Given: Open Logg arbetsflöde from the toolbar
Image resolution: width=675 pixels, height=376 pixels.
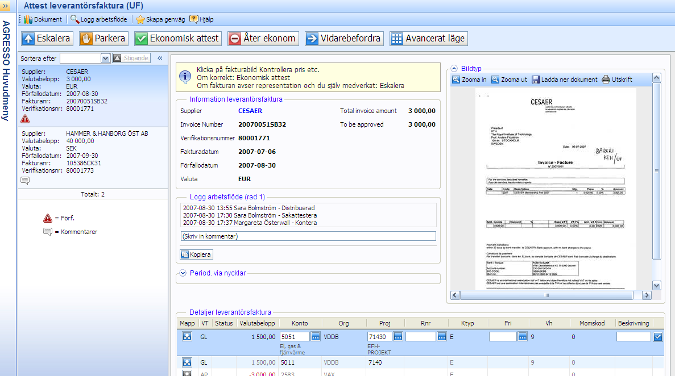Looking at the screenshot, I should click(x=99, y=19).
